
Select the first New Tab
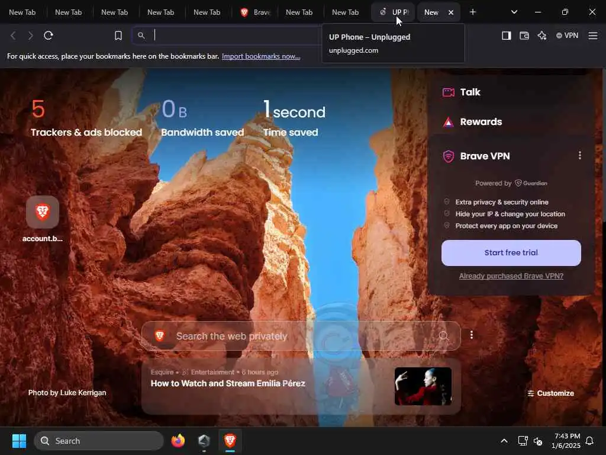tap(22, 12)
